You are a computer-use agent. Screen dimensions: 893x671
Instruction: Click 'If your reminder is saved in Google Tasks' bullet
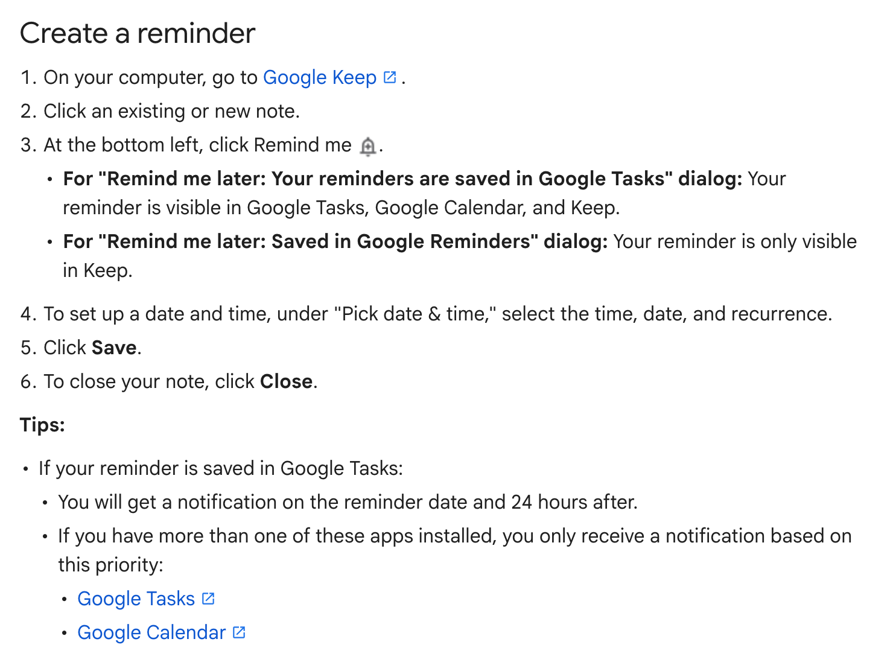(x=220, y=469)
